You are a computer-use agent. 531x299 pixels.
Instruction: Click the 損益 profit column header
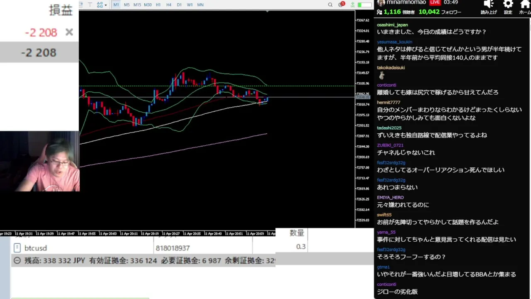click(x=61, y=10)
